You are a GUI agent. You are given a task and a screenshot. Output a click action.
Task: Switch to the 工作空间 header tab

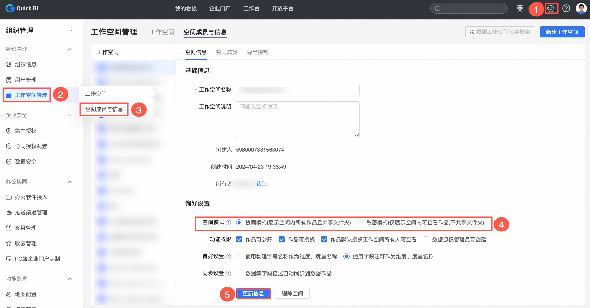coord(162,32)
